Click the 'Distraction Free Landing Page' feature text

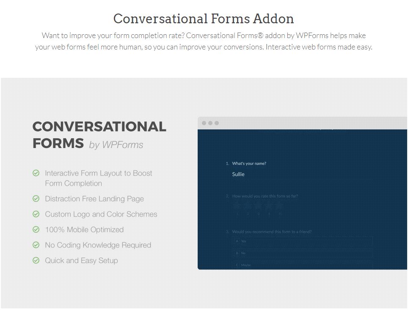[94, 199]
